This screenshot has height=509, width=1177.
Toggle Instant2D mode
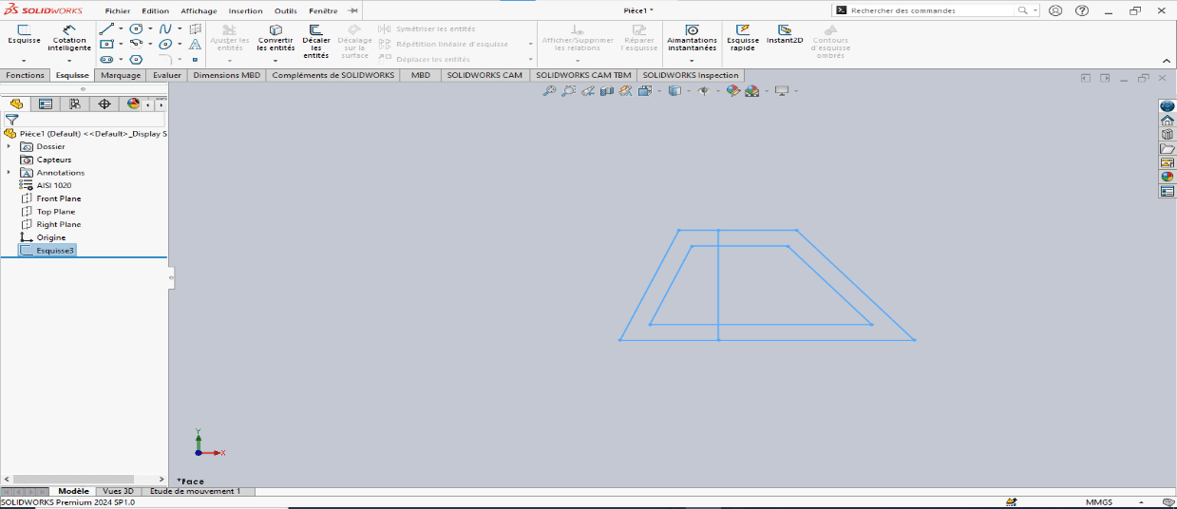(785, 35)
